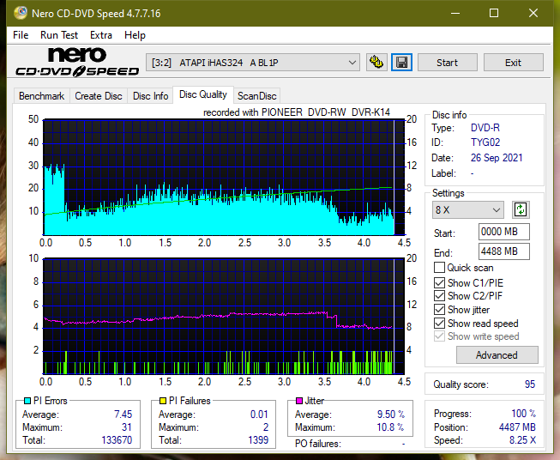Toggle Show jitter checkbox

(439, 310)
